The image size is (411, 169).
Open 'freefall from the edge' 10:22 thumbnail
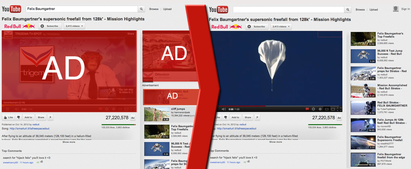pyautogui.click(x=363, y=160)
